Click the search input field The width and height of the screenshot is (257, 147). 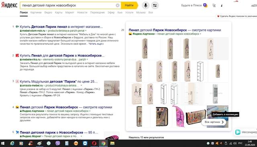coord(68,5)
